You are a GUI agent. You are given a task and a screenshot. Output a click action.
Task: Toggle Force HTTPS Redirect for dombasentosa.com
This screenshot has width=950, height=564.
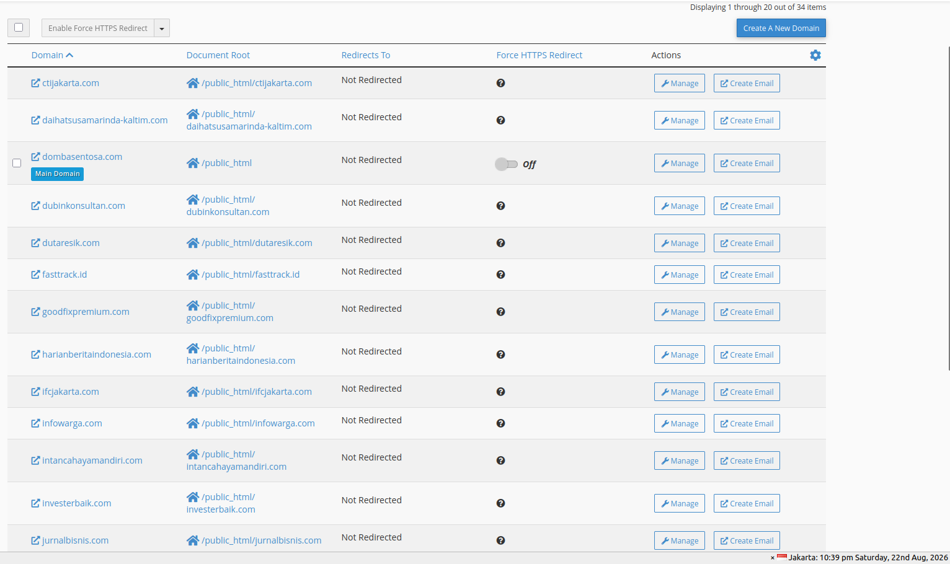coord(506,164)
